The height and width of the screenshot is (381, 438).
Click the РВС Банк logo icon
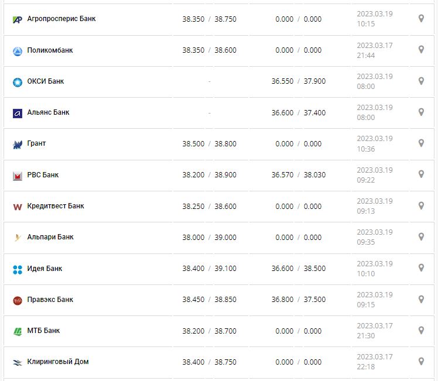coord(18,176)
